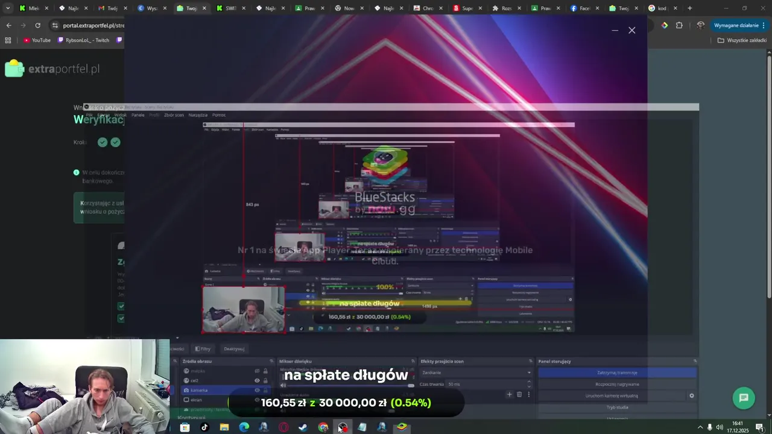Toggle the lock on kamerka source
The image size is (772, 434).
click(x=265, y=390)
